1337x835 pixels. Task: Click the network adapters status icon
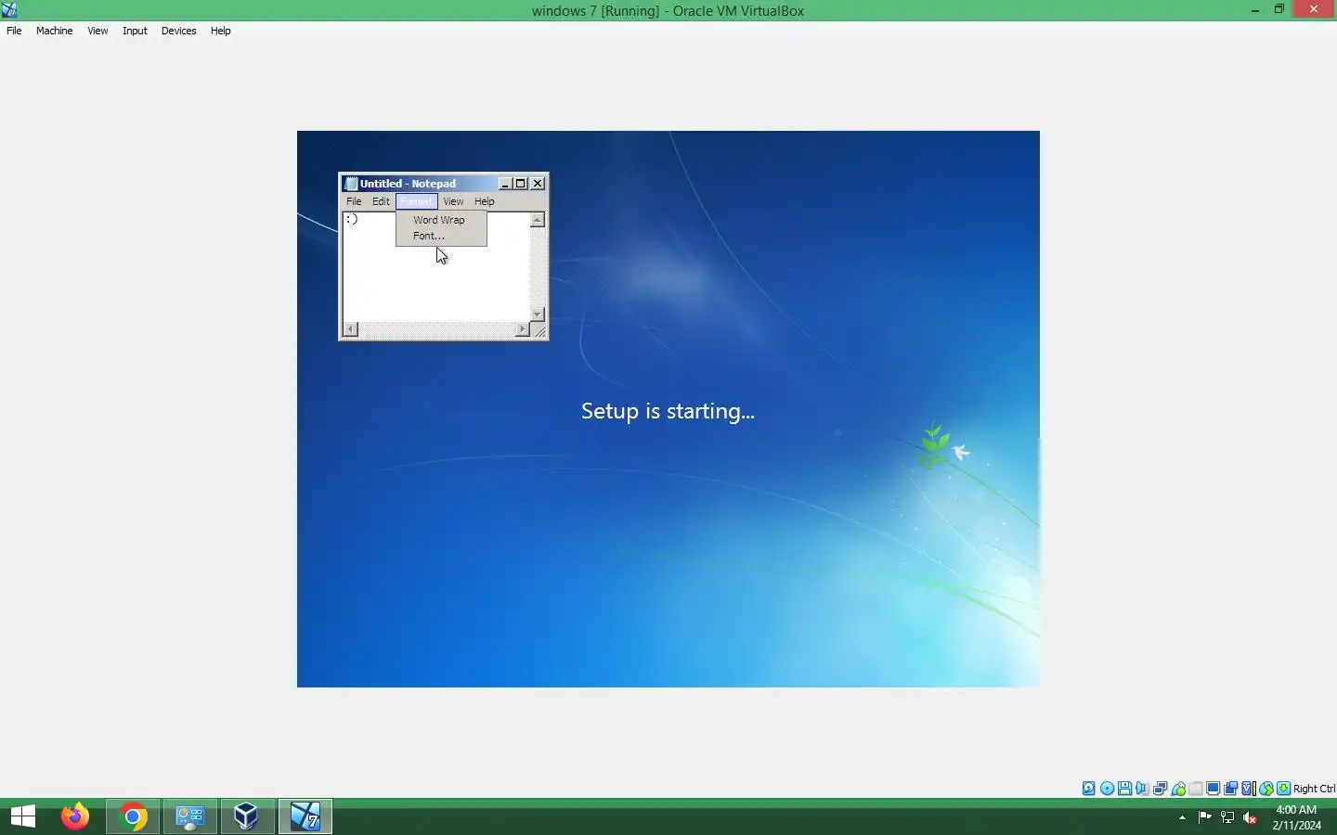tap(1160, 789)
